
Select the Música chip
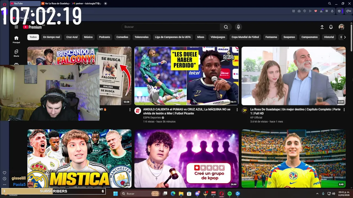click(88, 37)
